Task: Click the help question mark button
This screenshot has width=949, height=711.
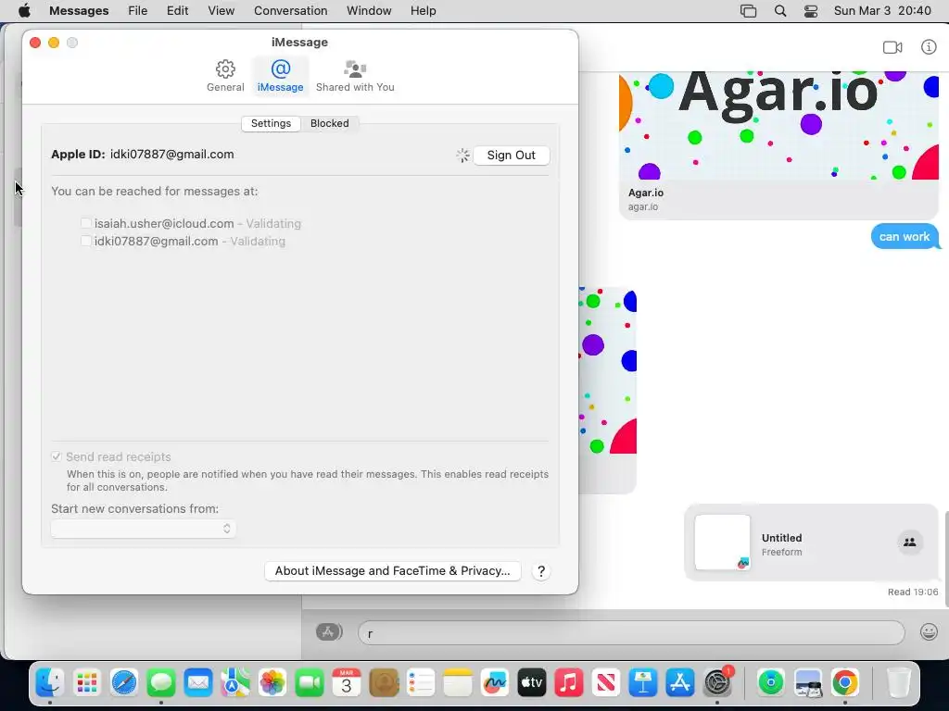Action: 541,571
